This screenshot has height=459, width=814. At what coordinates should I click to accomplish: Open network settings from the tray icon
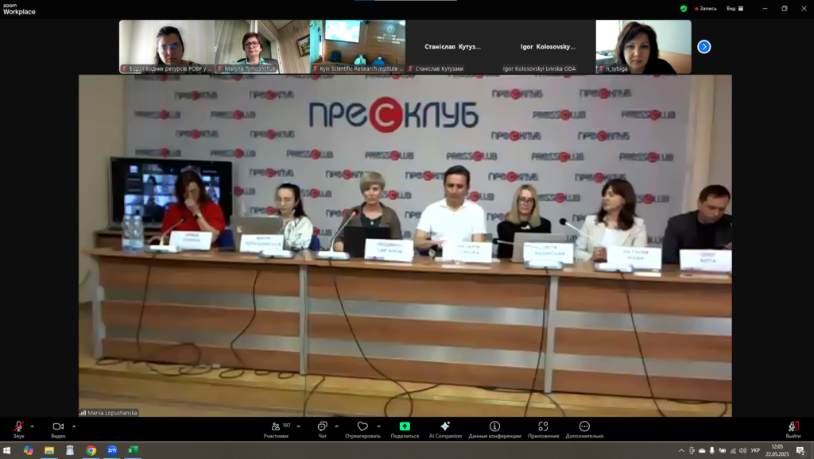tap(732, 451)
